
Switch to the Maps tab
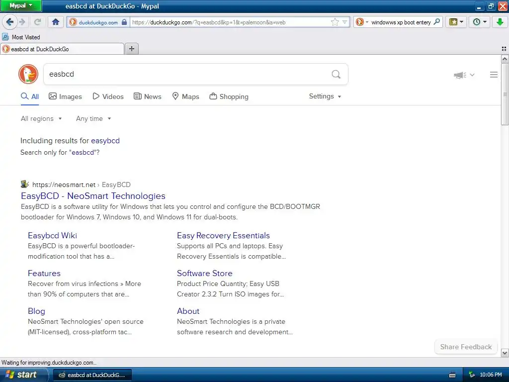click(185, 96)
